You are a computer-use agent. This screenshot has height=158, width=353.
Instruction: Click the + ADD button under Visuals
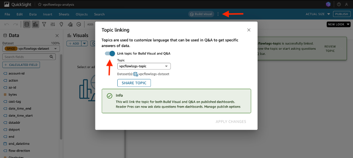tap(74, 43)
